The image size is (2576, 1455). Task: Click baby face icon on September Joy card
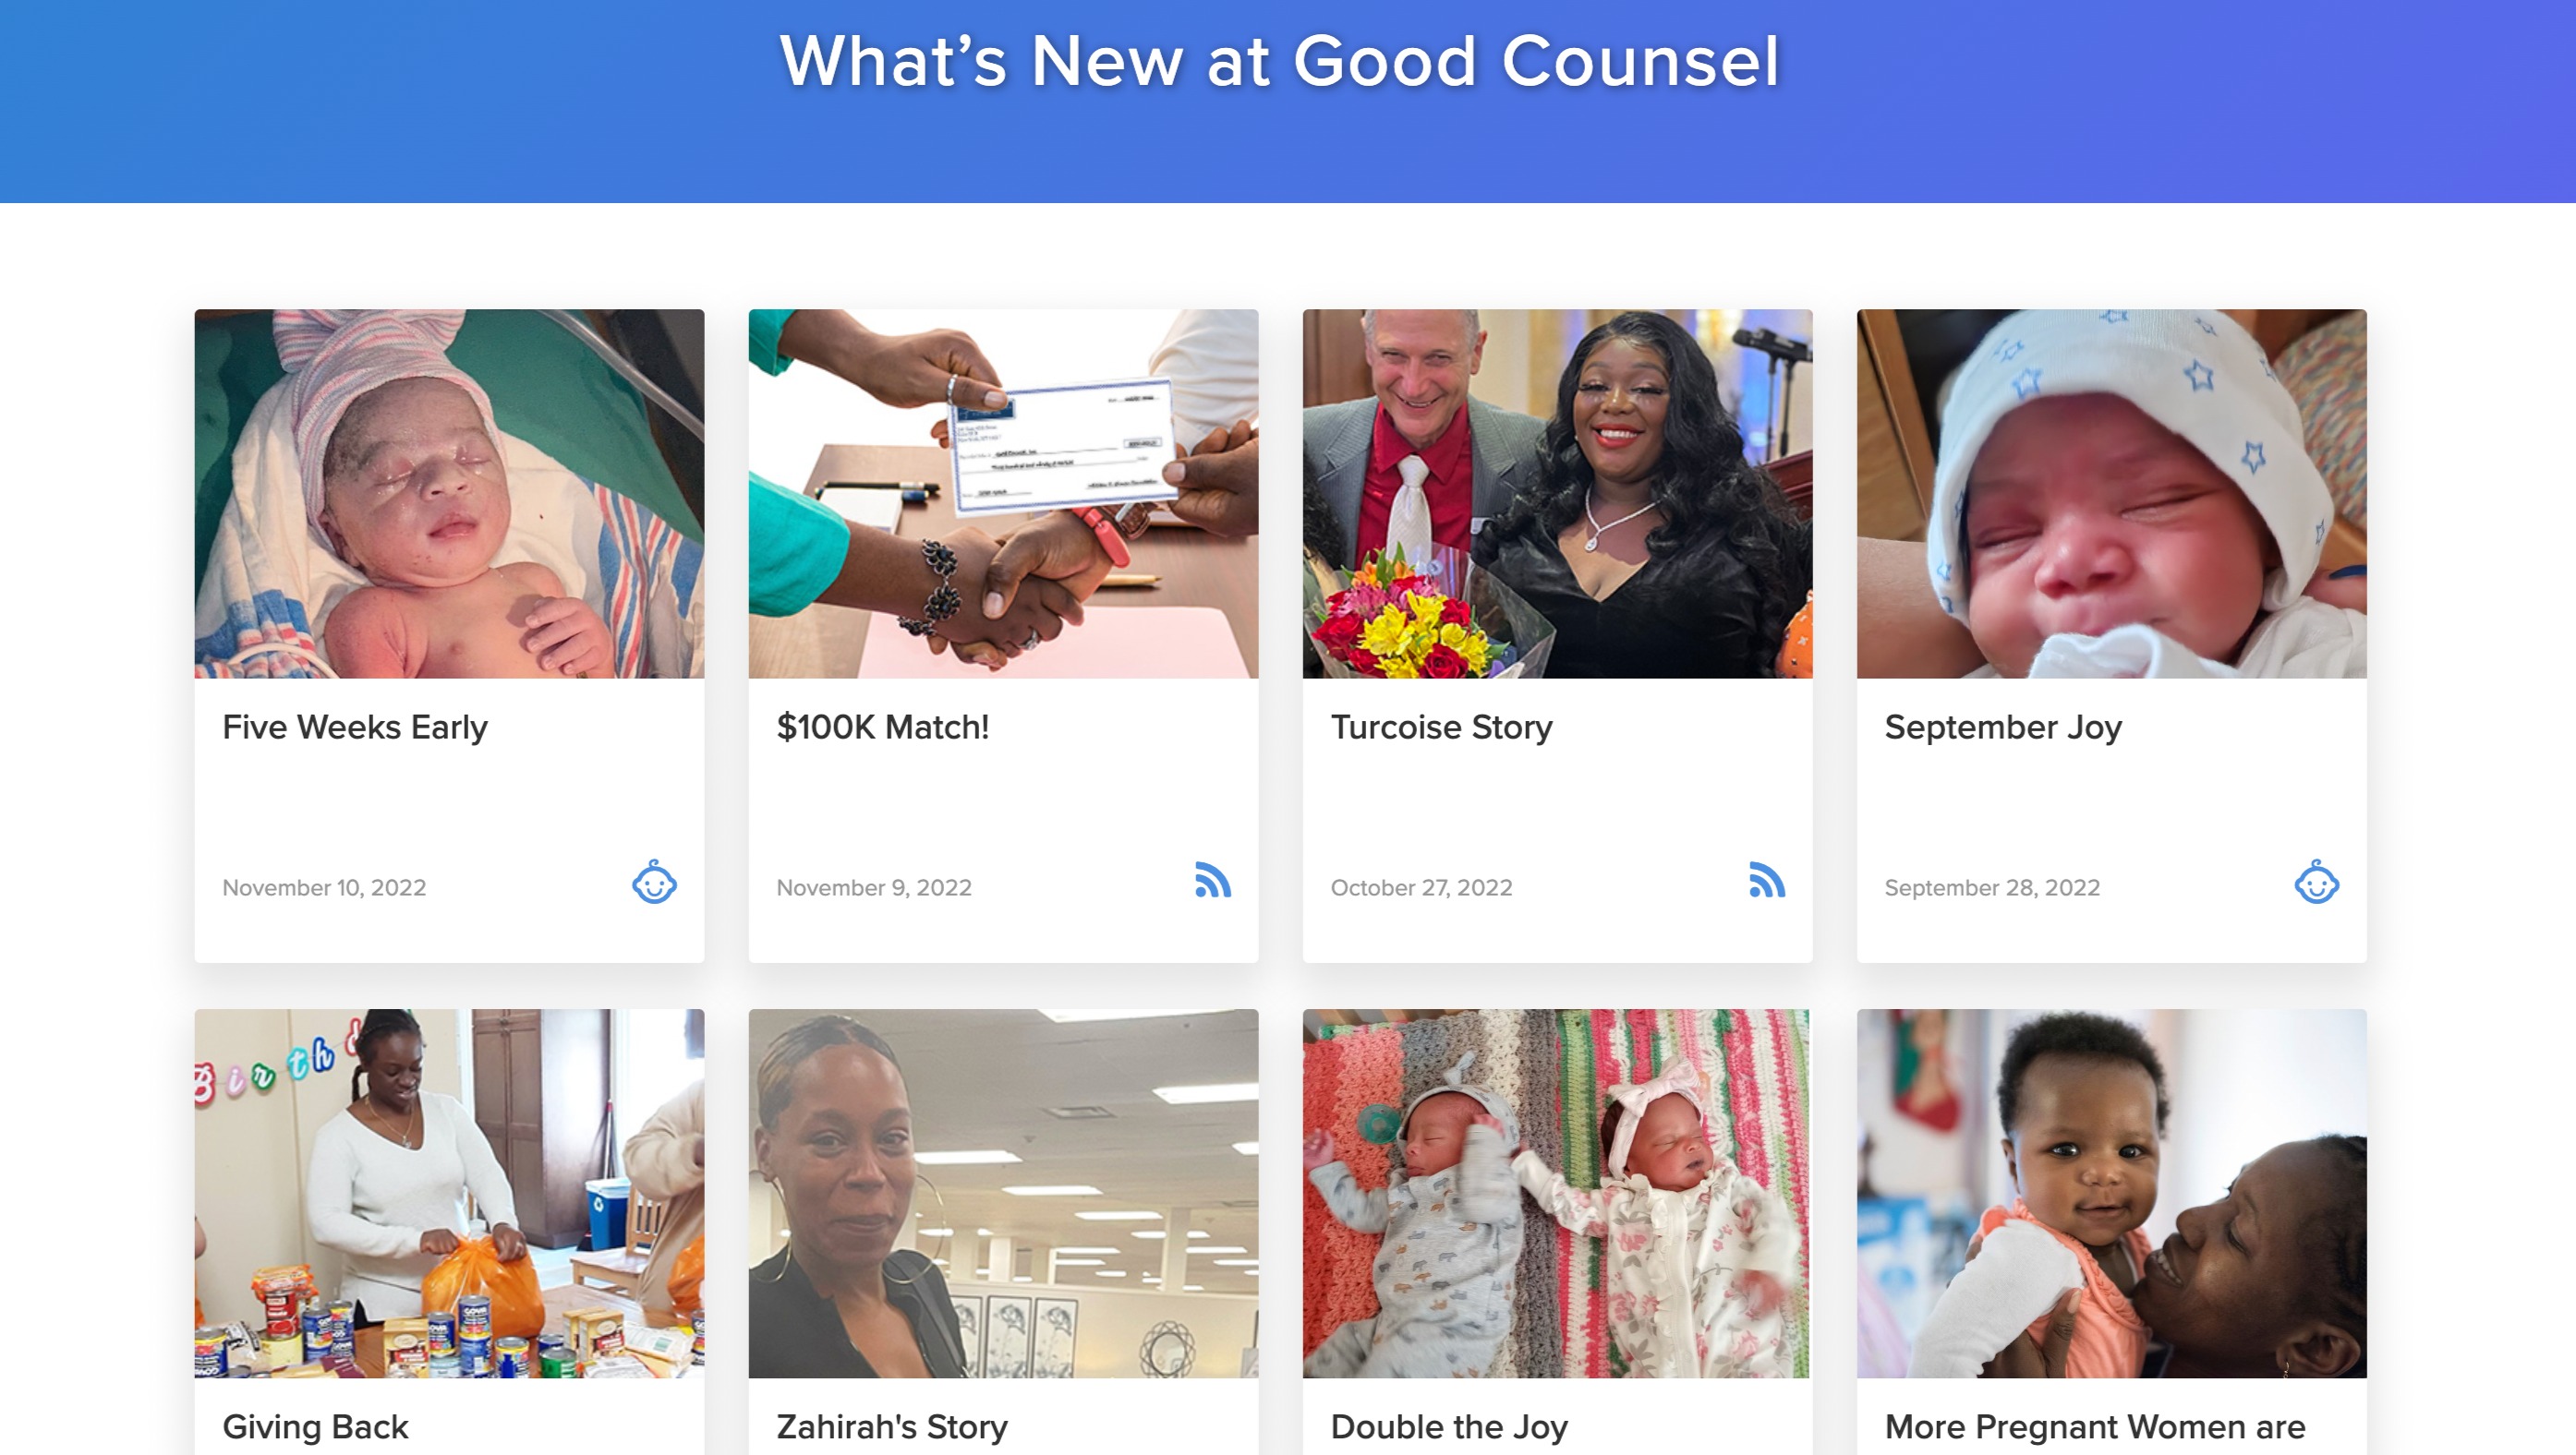pyautogui.click(x=2316, y=882)
